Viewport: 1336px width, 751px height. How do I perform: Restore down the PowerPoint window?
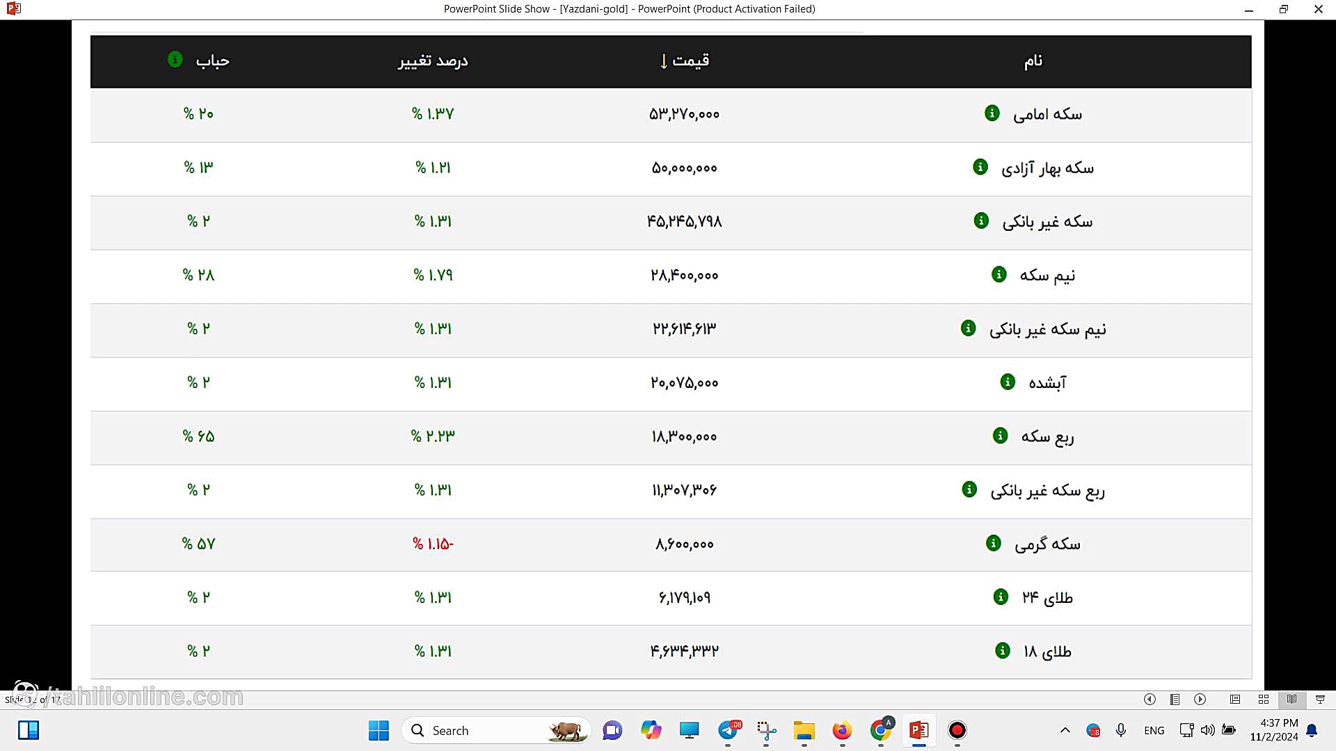pyautogui.click(x=1284, y=9)
